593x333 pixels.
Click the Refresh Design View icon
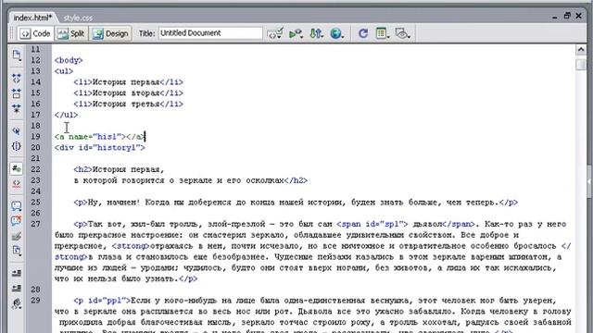coord(363,33)
